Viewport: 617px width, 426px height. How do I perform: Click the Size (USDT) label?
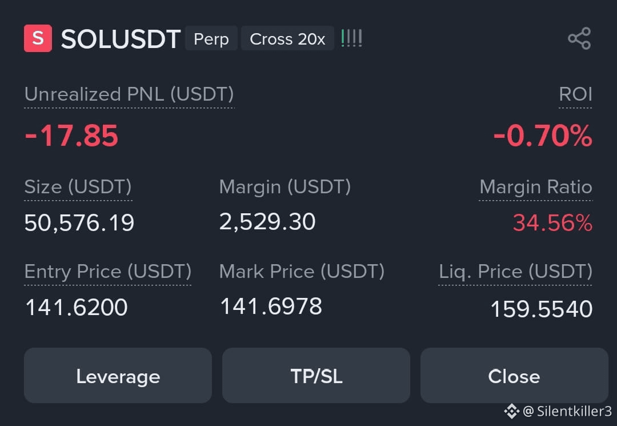tap(78, 187)
